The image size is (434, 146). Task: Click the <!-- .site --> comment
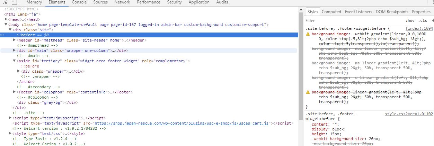click(x=28, y=113)
